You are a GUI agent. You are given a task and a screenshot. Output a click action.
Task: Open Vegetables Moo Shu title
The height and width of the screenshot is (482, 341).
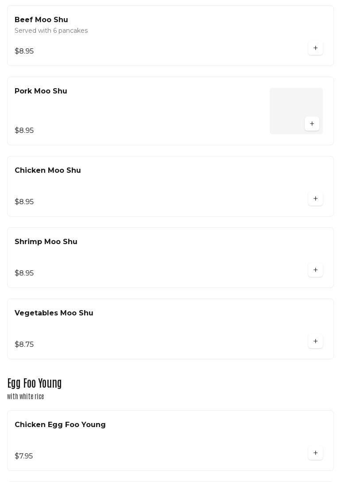point(54,313)
